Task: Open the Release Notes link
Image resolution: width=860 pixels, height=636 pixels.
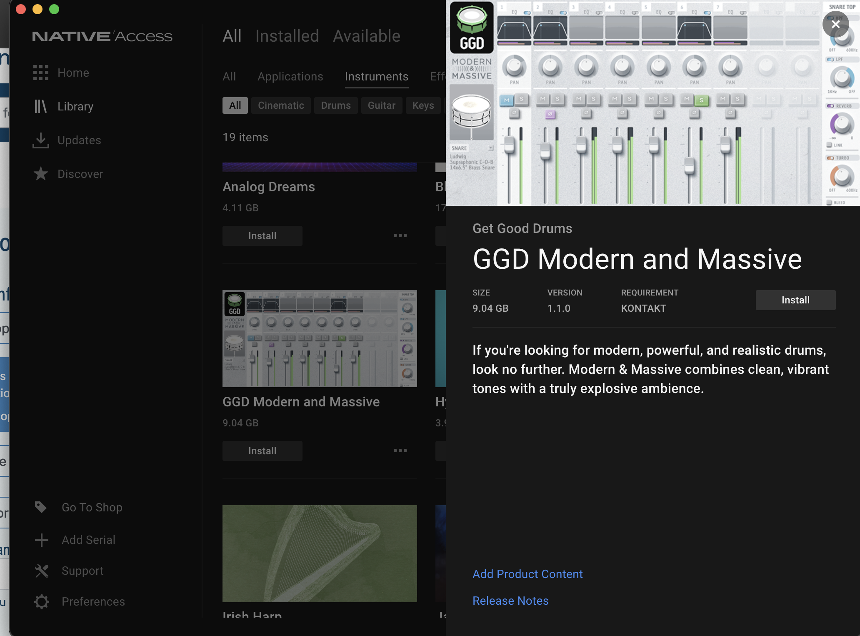Action: pos(510,601)
